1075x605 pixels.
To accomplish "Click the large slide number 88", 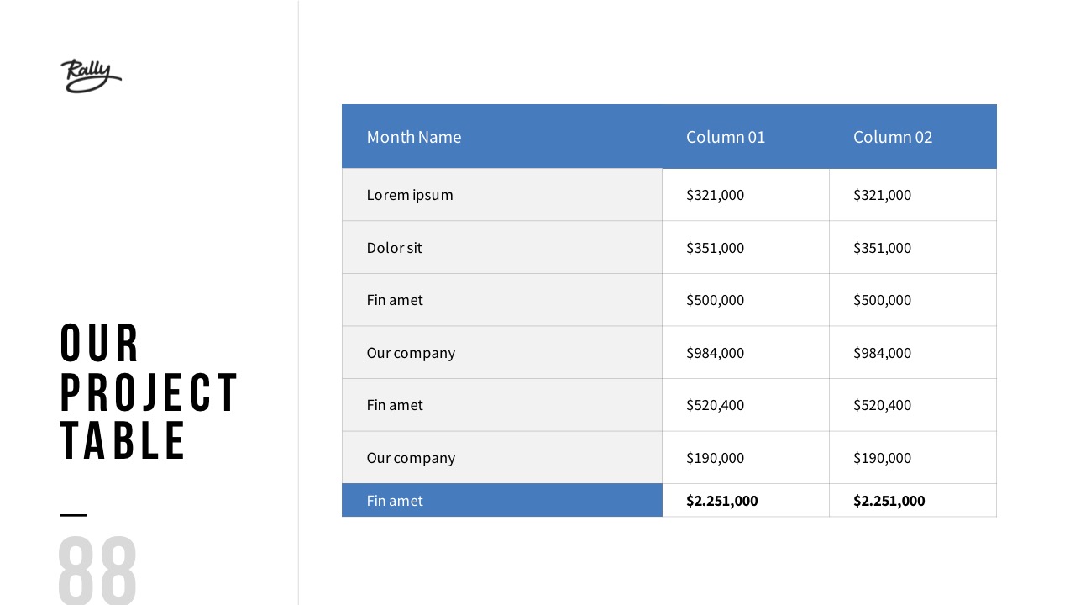I will 97,570.
